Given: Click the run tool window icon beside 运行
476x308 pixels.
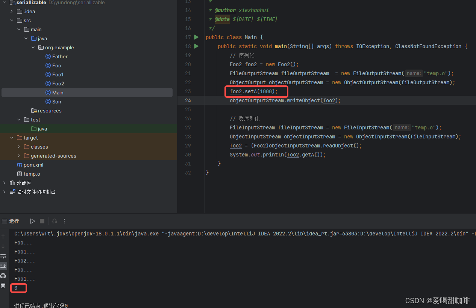Looking at the screenshot, I should [4, 221].
